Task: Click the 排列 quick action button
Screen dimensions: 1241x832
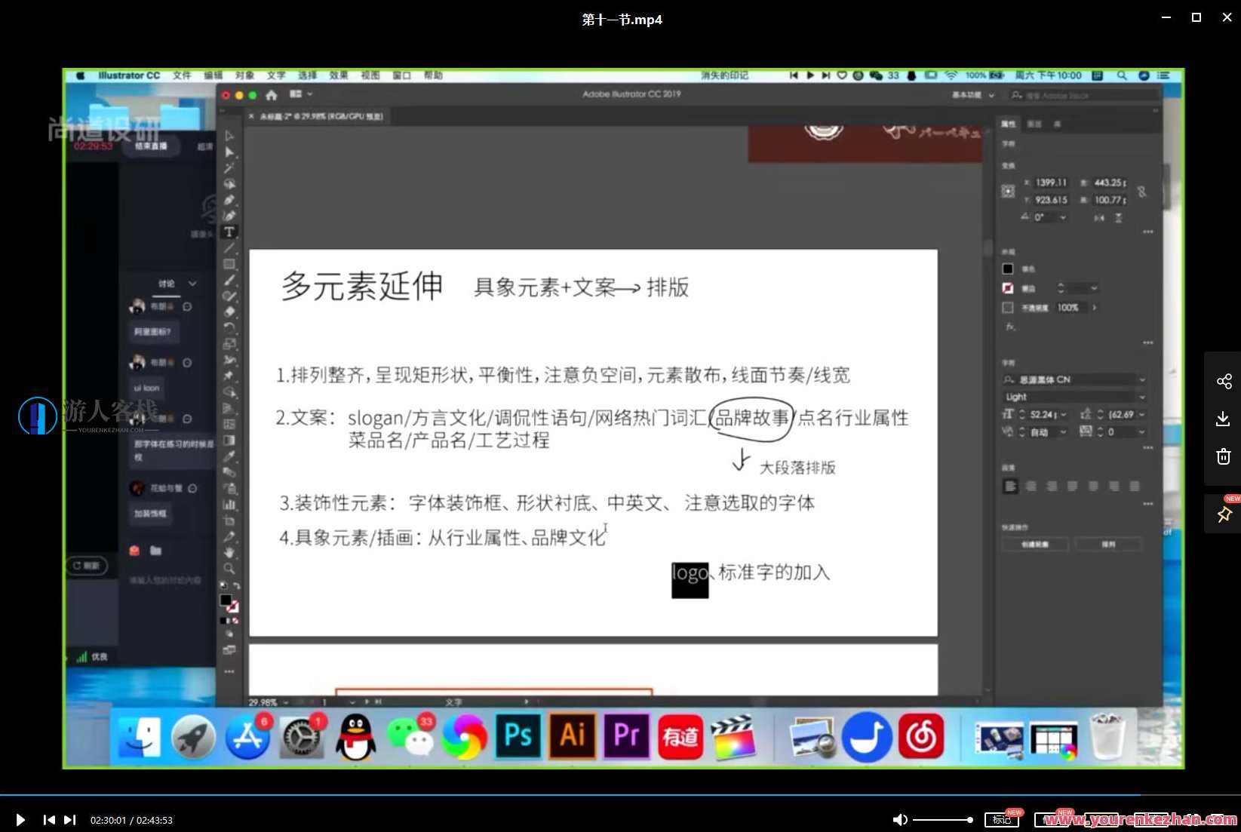Action: 1108,544
